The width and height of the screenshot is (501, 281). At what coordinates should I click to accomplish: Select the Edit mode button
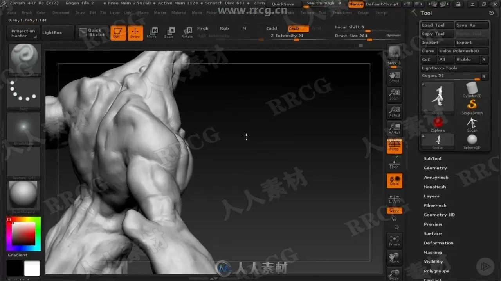tap(118, 33)
